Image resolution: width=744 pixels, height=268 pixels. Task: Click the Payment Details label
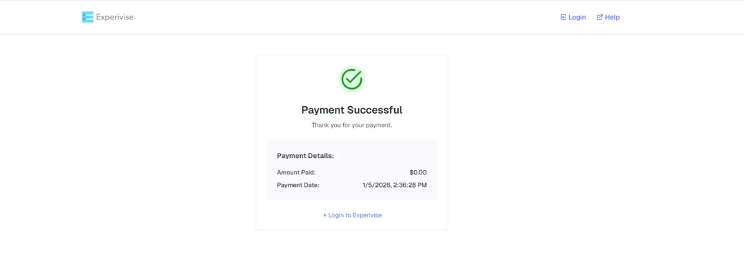305,156
